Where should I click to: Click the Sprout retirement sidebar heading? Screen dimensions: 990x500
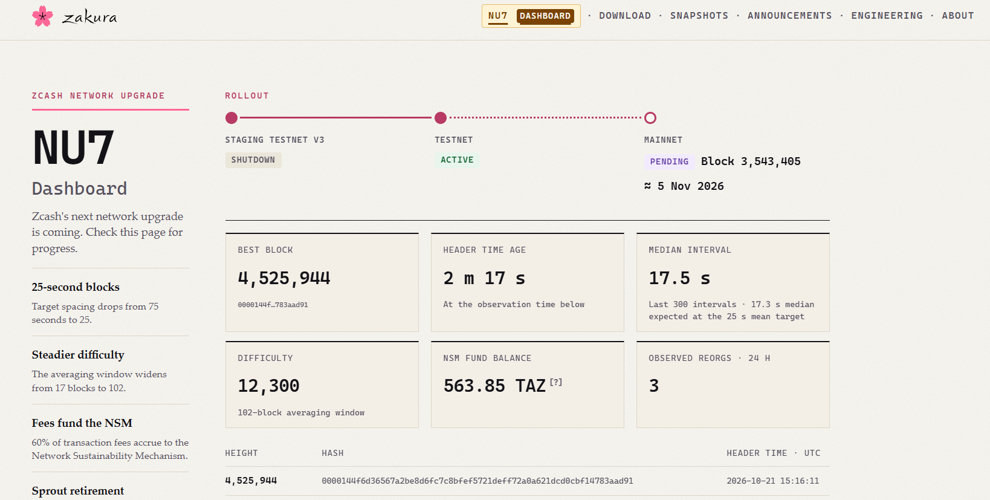78,491
